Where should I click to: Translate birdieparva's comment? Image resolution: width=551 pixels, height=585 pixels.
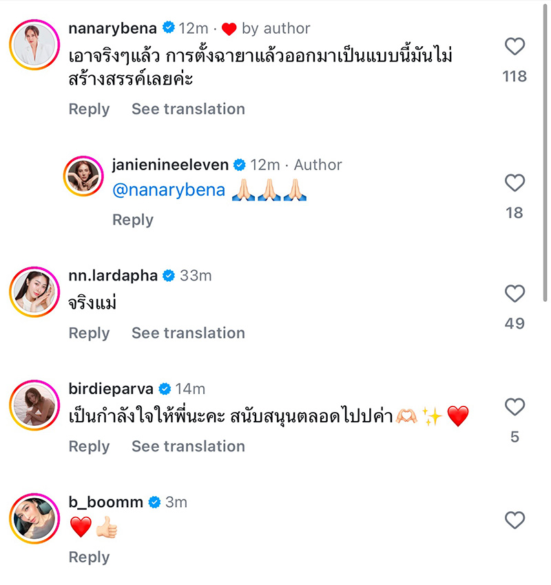coord(188,447)
